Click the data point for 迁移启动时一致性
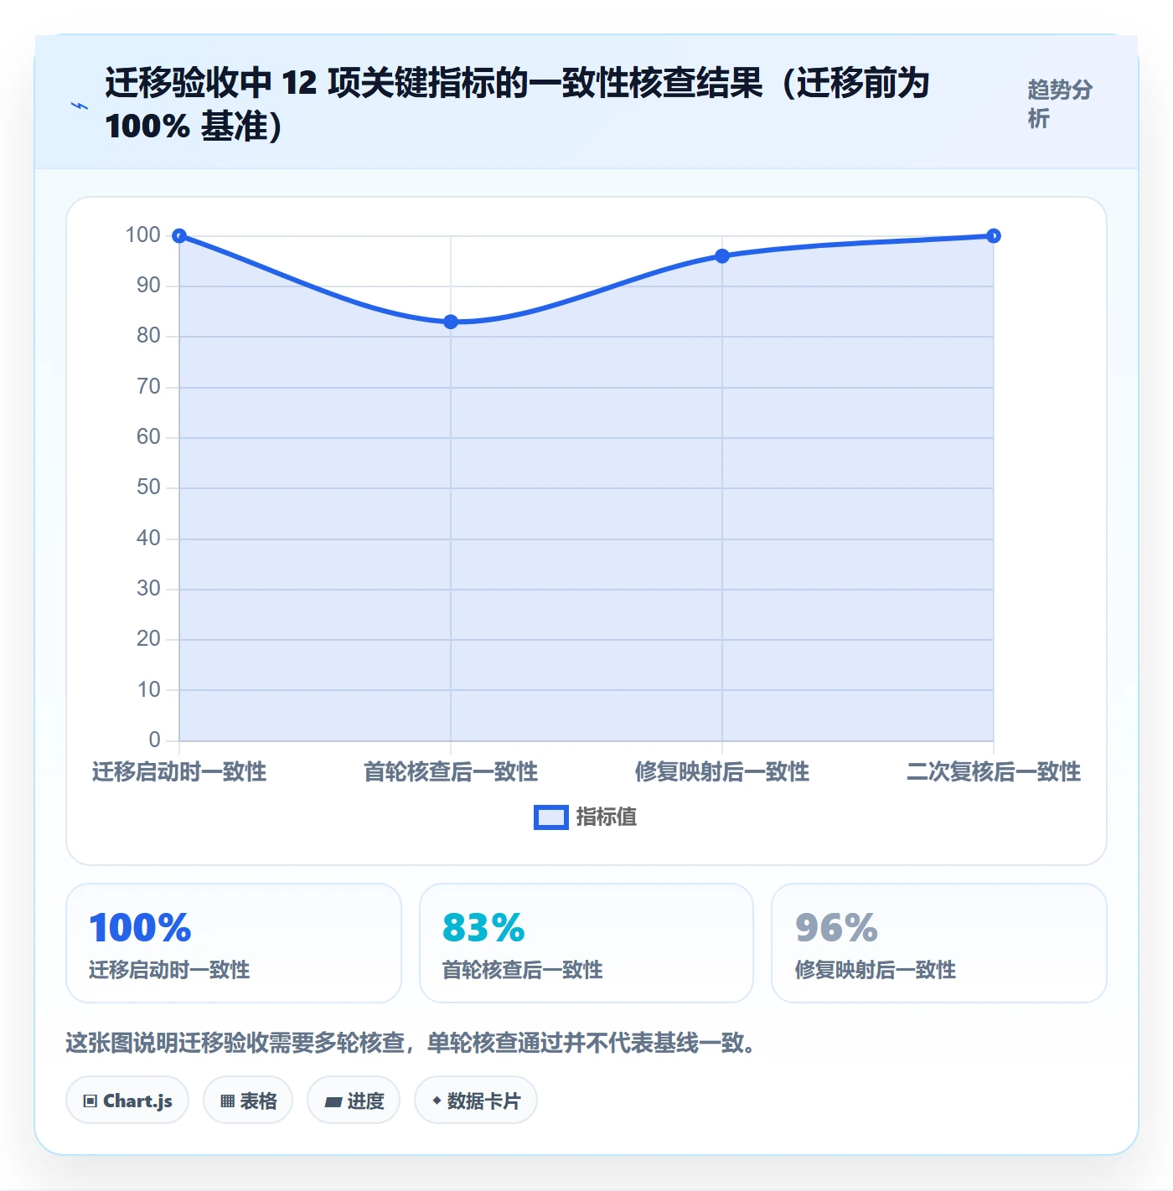Image resolution: width=1173 pixels, height=1191 pixels. coord(179,236)
